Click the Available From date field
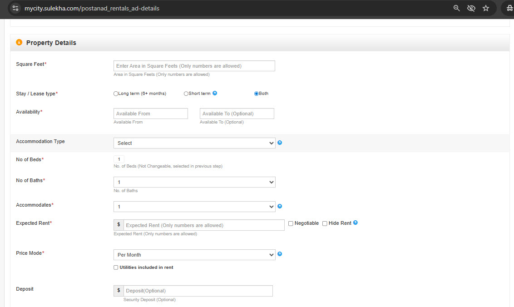 pyautogui.click(x=151, y=114)
